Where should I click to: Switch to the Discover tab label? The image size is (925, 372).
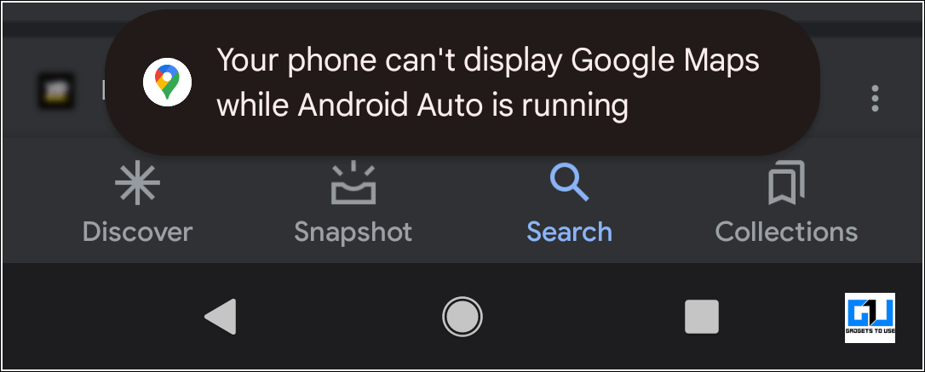[137, 232]
